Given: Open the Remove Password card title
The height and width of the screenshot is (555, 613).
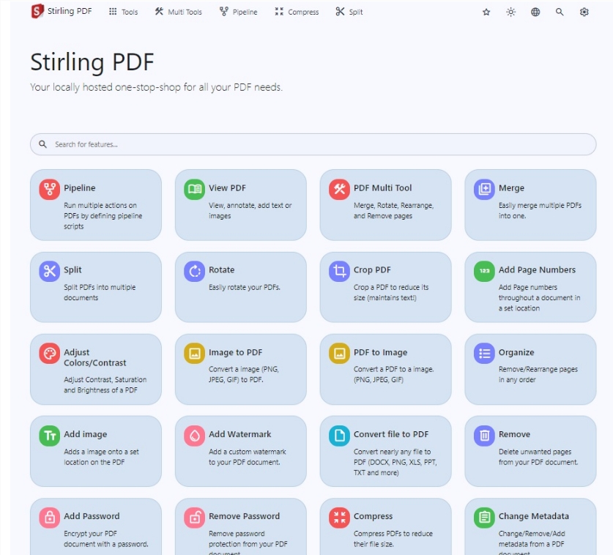Looking at the screenshot, I should coord(245,516).
